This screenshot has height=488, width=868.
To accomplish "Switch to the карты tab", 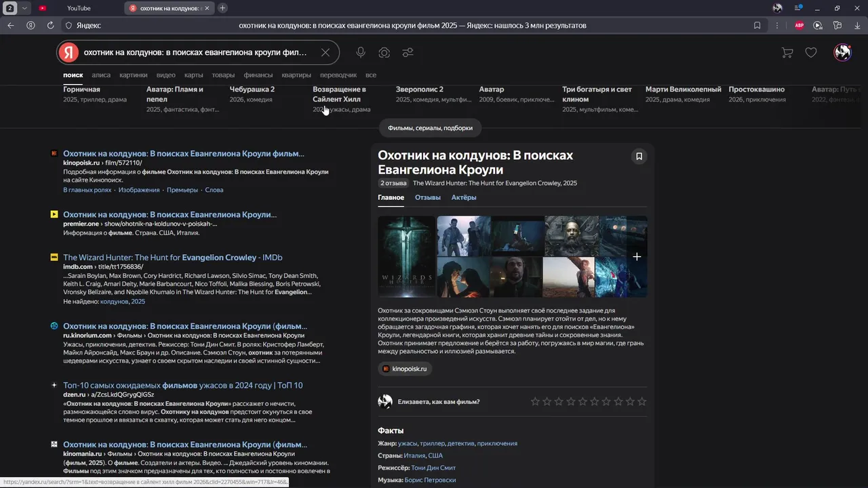I will click(x=193, y=75).
